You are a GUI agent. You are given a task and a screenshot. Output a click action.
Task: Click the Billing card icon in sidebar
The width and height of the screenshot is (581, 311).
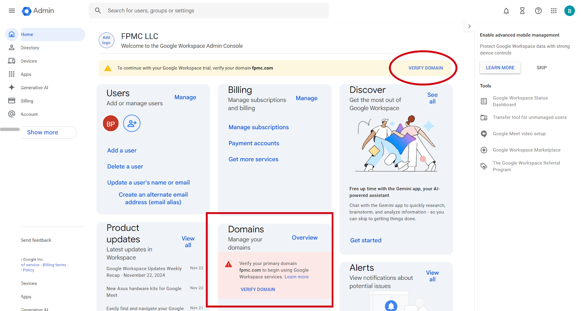(x=12, y=101)
